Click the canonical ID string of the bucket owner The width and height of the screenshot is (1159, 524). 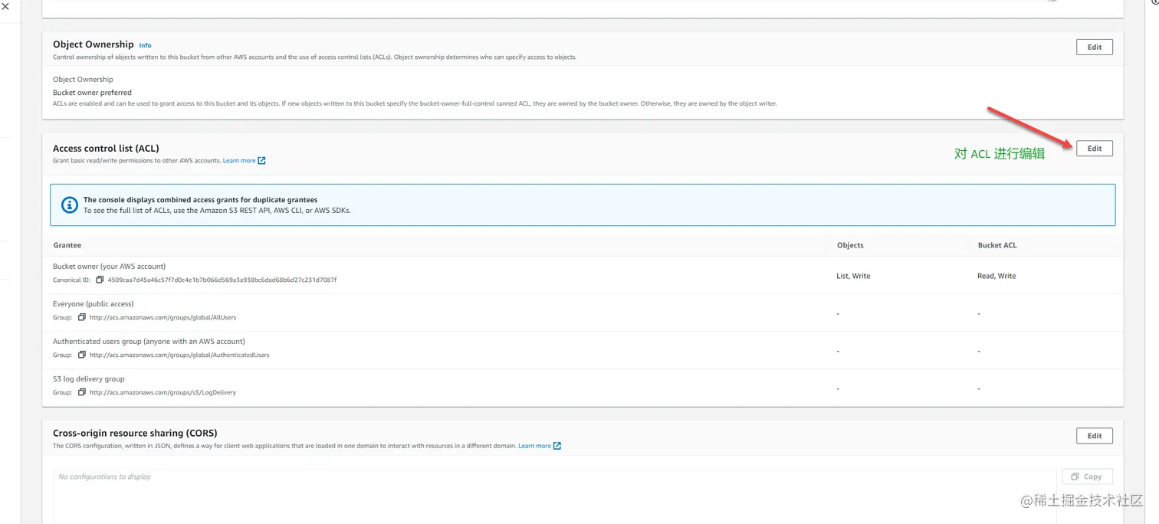click(x=222, y=280)
